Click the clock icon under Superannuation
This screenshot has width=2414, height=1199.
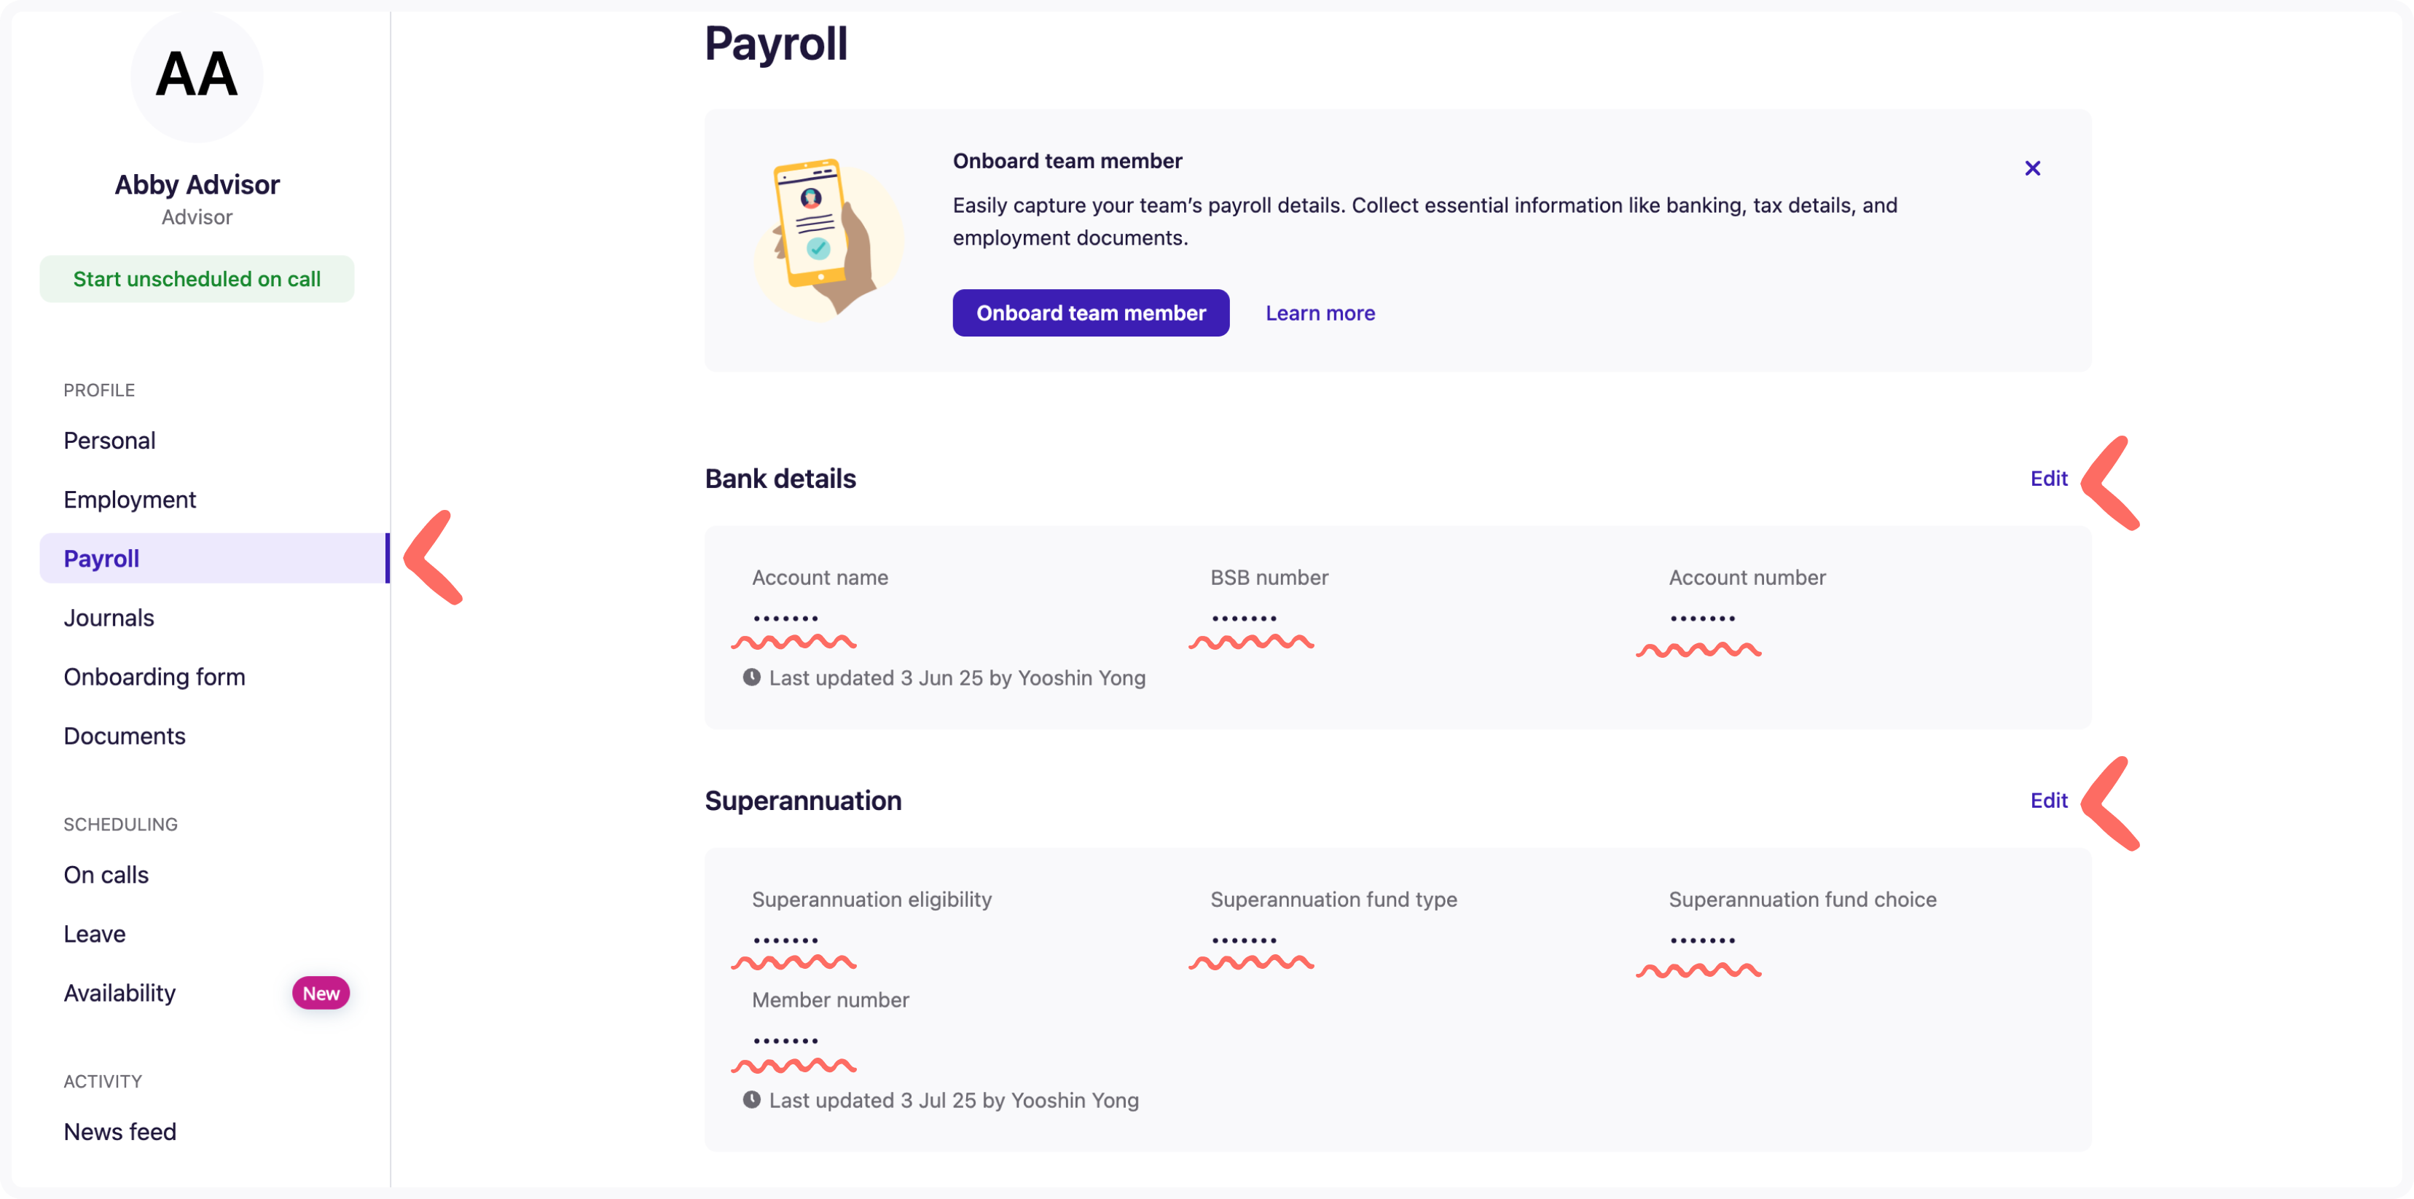point(751,1100)
